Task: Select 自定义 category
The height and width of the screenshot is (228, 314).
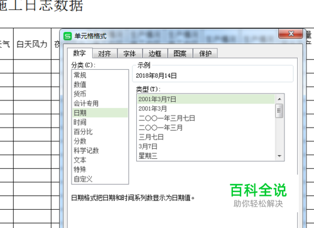Action: click(x=100, y=179)
